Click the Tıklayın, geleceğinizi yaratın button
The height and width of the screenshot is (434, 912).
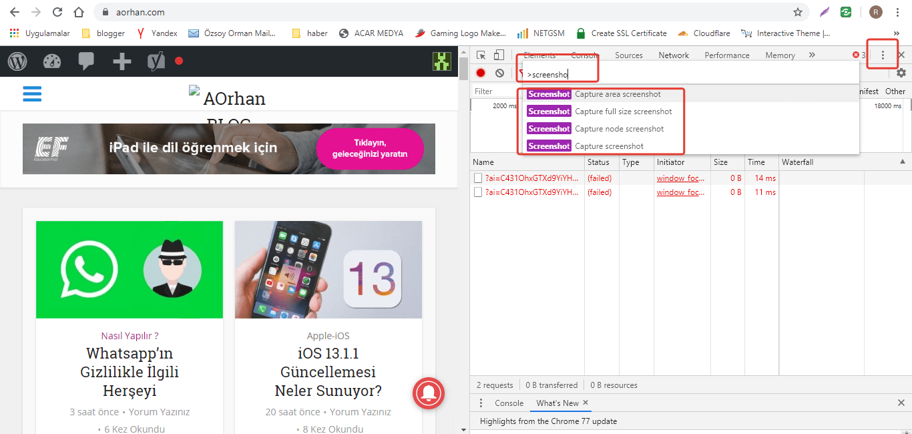(x=370, y=149)
